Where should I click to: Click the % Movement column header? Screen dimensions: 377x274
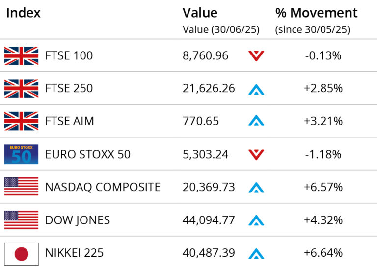[317, 13]
